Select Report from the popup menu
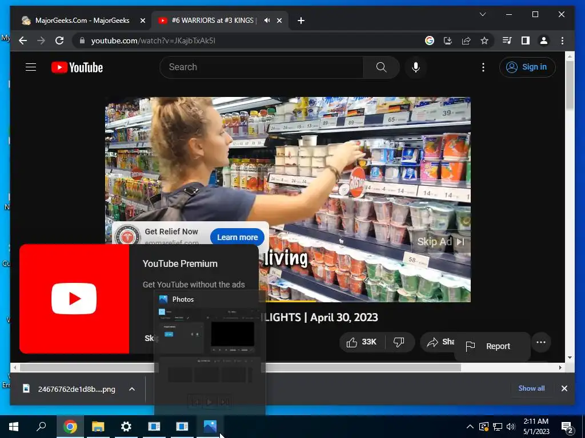The height and width of the screenshot is (438, 585). (x=492, y=346)
